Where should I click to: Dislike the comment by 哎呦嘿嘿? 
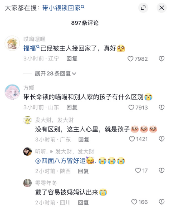click(161, 59)
